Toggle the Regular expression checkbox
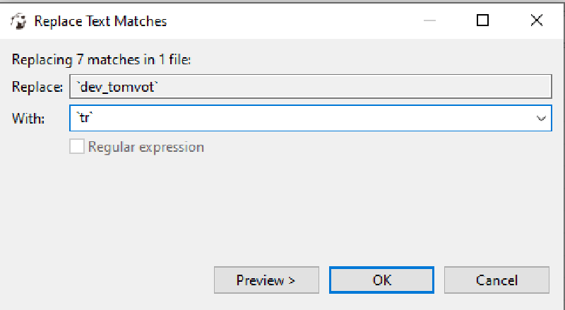 tap(77, 147)
